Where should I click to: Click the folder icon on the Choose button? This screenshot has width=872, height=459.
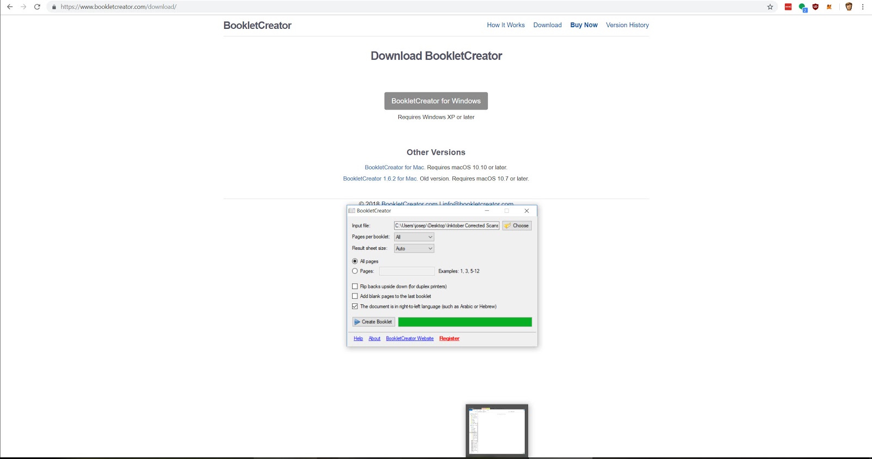pyautogui.click(x=507, y=225)
